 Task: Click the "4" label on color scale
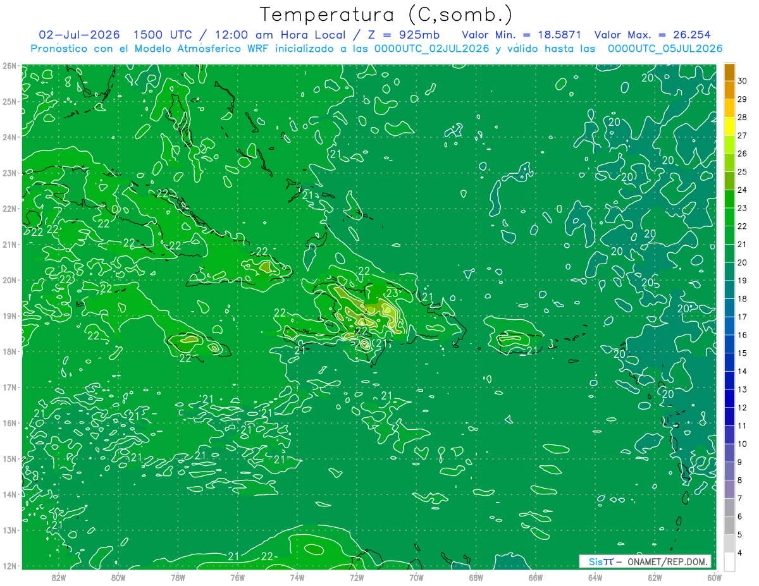pyautogui.click(x=739, y=552)
